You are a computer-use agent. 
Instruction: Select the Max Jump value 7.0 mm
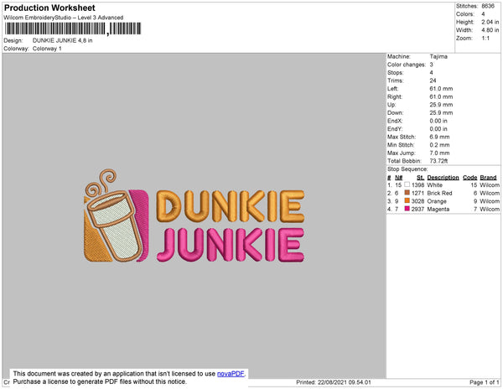(x=439, y=153)
